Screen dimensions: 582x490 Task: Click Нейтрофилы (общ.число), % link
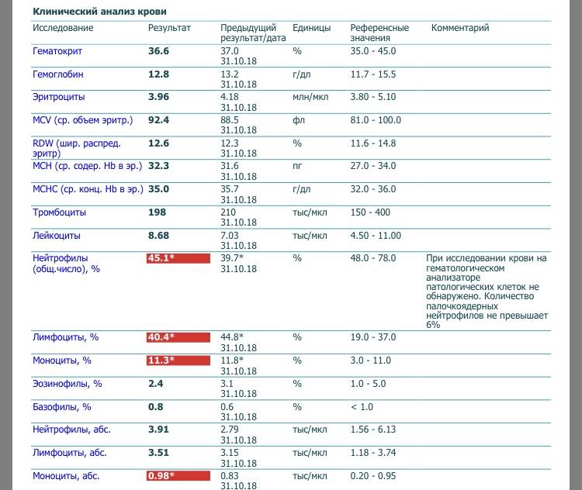tap(66, 264)
